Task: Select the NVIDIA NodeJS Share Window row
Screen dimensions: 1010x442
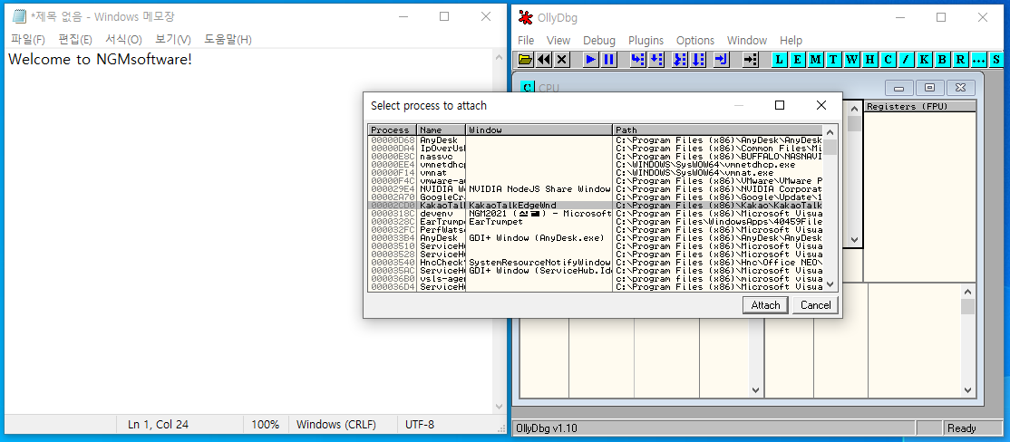Action: [x=596, y=189]
